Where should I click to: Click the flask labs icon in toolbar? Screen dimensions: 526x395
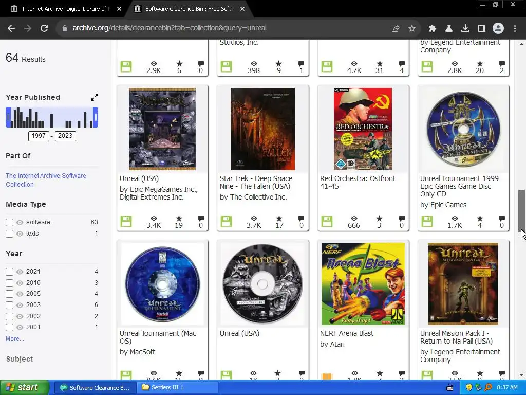coord(448,29)
